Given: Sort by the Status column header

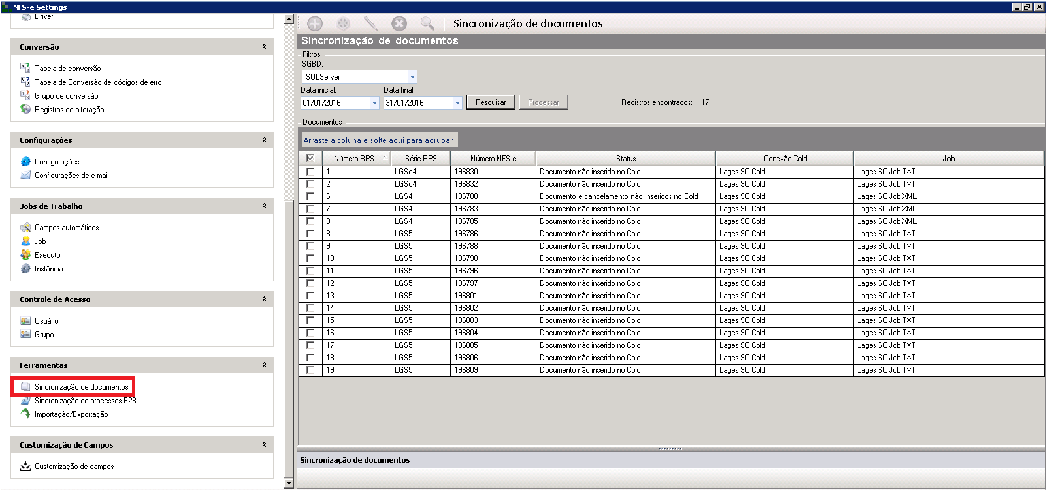Looking at the screenshot, I should click(x=625, y=159).
